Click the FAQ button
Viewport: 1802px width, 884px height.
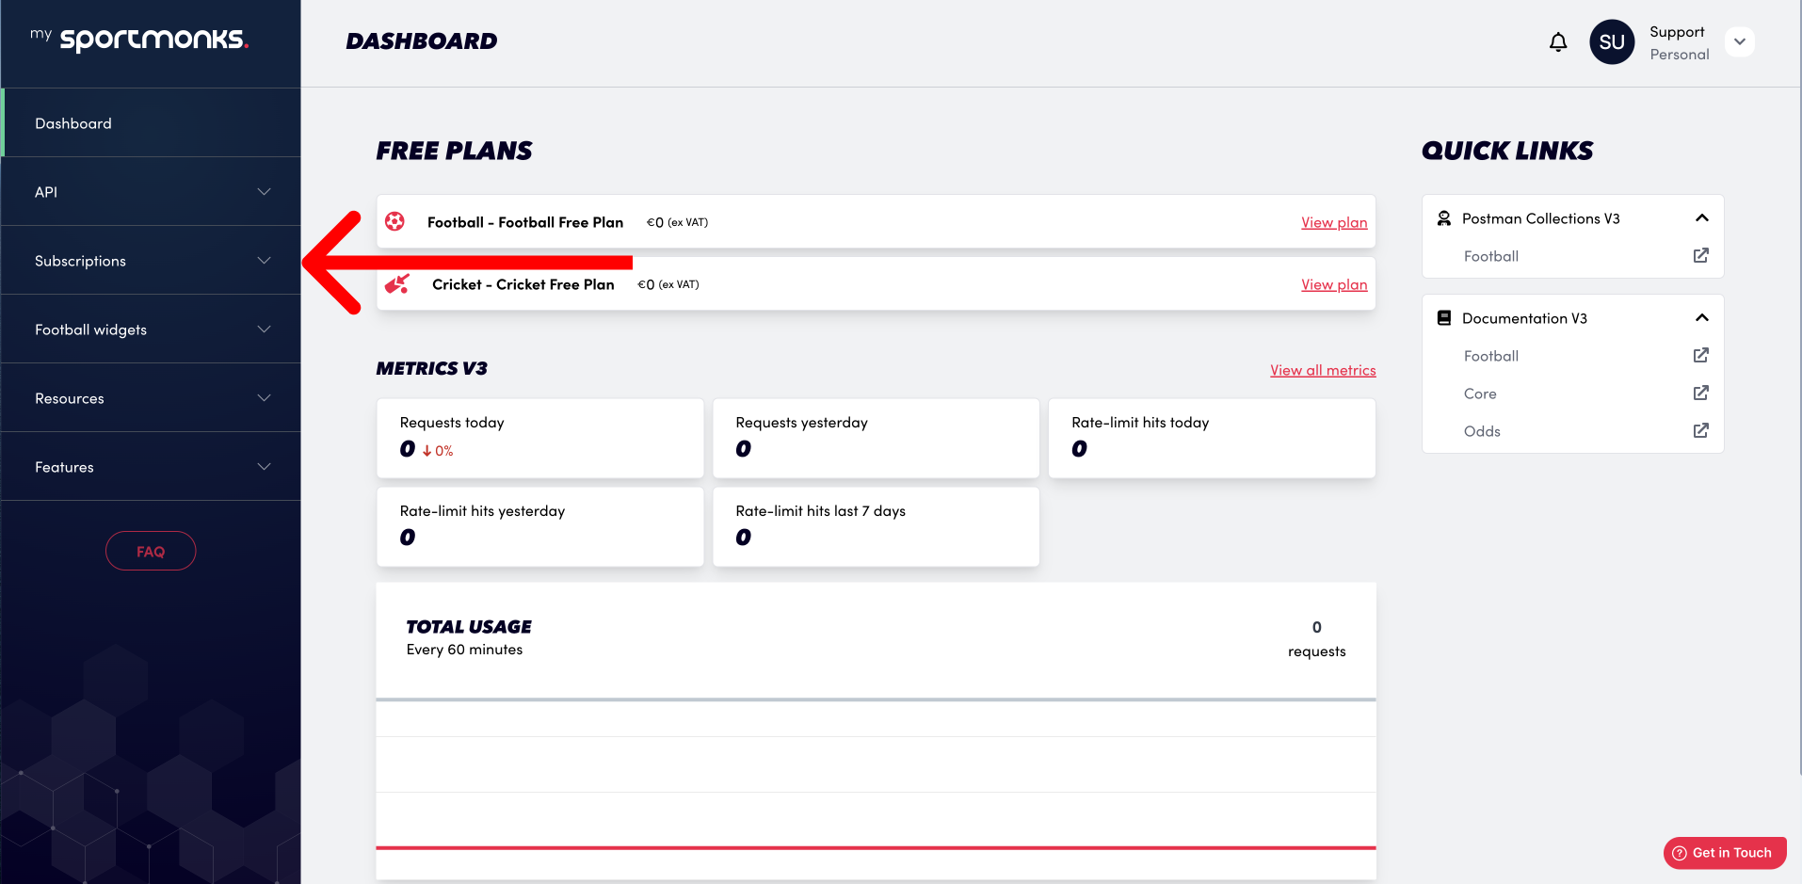(x=151, y=551)
